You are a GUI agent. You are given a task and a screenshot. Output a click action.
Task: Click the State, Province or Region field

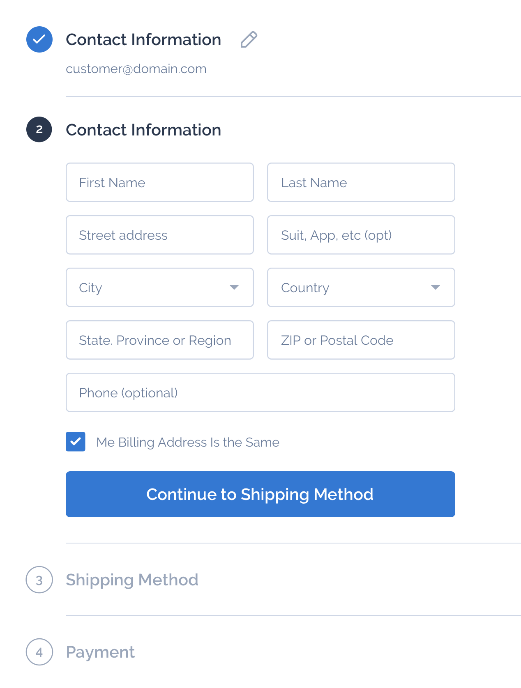tap(160, 340)
